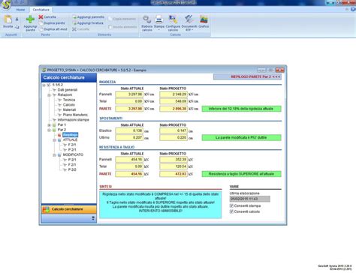The height and width of the screenshot is (273, 356).
Task: Click the Pannelli rigidezza field 3297.88
Action: [129, 94]
